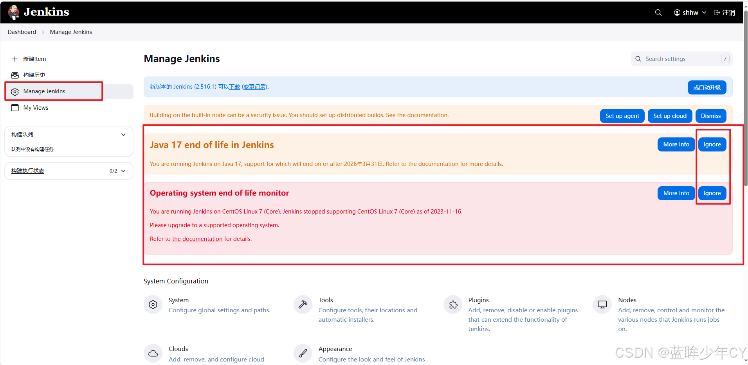This screenshot has height=365, width=748.
Task: Click the gear icon next to Manage Jenkins
Action: pos(15,91)
